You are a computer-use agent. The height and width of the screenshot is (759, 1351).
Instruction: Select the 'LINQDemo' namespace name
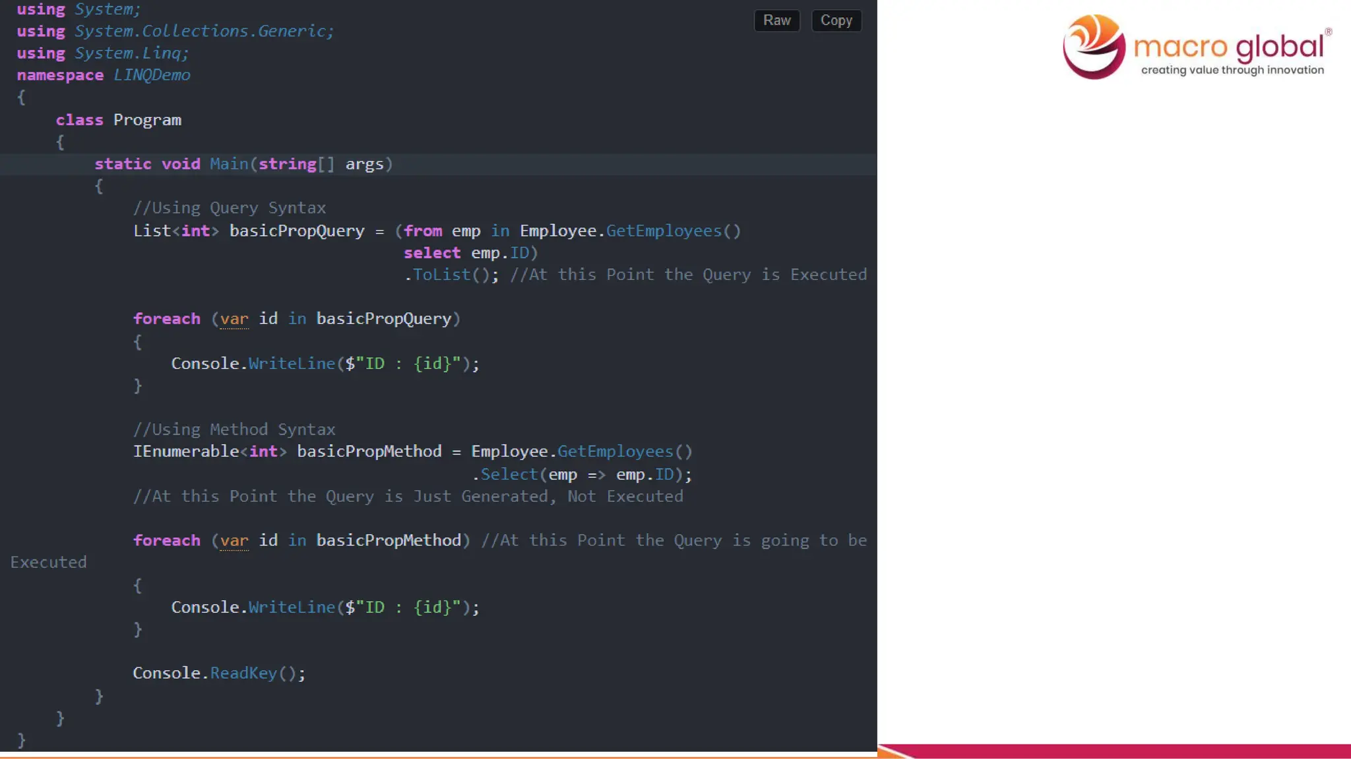[x=152, y=75]
